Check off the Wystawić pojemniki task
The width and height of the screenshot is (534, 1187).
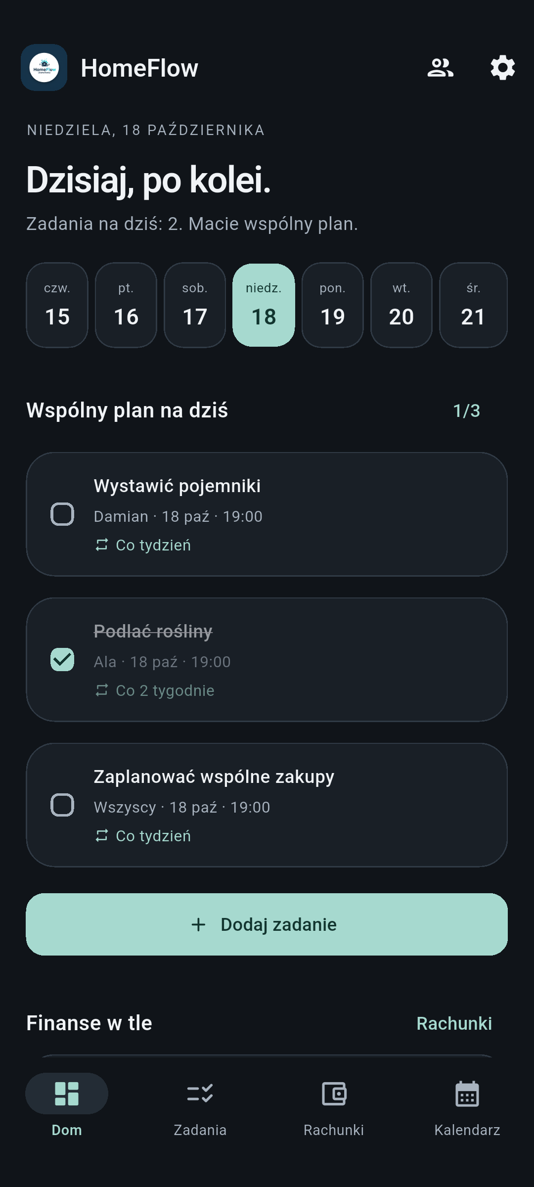coord(62,514)
